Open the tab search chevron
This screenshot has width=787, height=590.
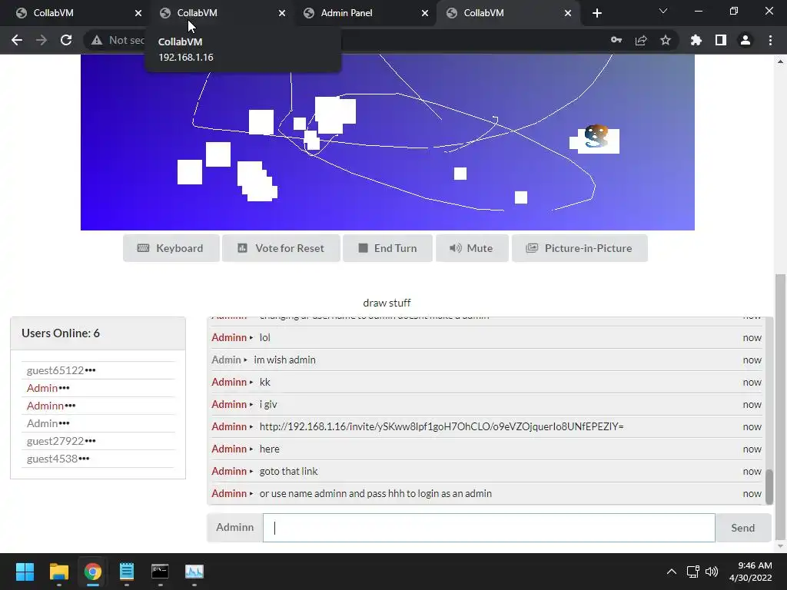pos(663,11)
